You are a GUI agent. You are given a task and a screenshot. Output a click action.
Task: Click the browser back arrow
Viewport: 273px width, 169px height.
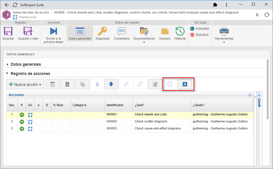[7, 5]
